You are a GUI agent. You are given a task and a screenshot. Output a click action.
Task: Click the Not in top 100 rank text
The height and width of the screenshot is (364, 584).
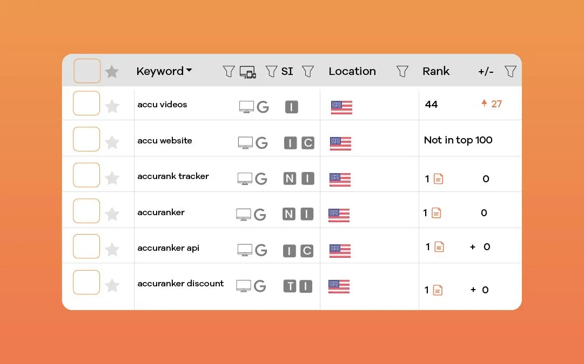pyautogui.click(x=458, y=140)
